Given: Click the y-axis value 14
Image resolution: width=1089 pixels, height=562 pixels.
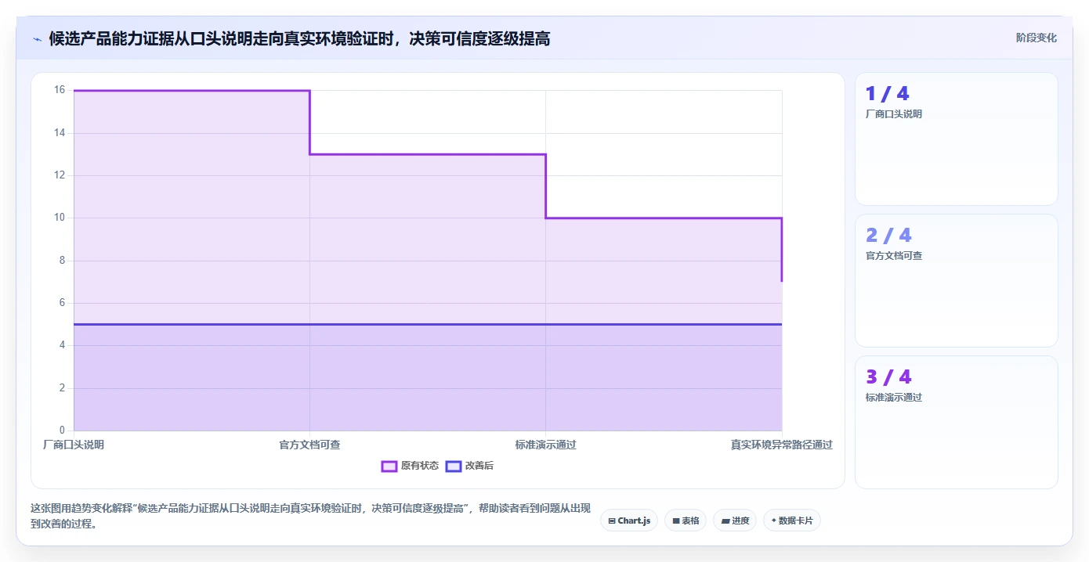Looking at the screenshot, I should pyautogui.click(x=60, y=133).
